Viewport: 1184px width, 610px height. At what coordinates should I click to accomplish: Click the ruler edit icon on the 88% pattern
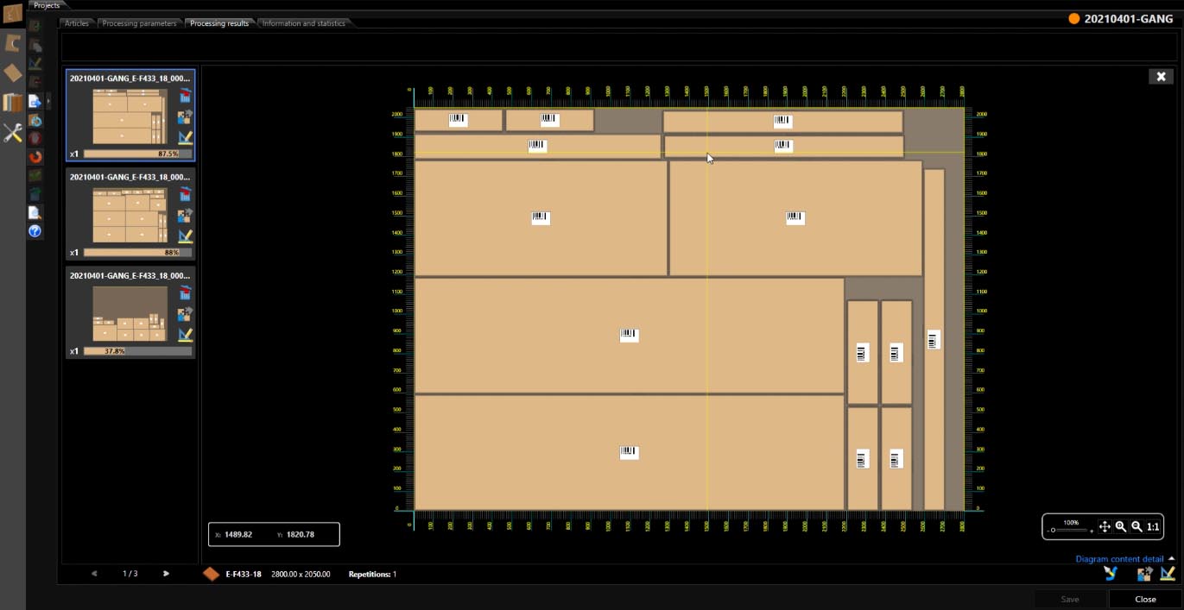(185, 236)
